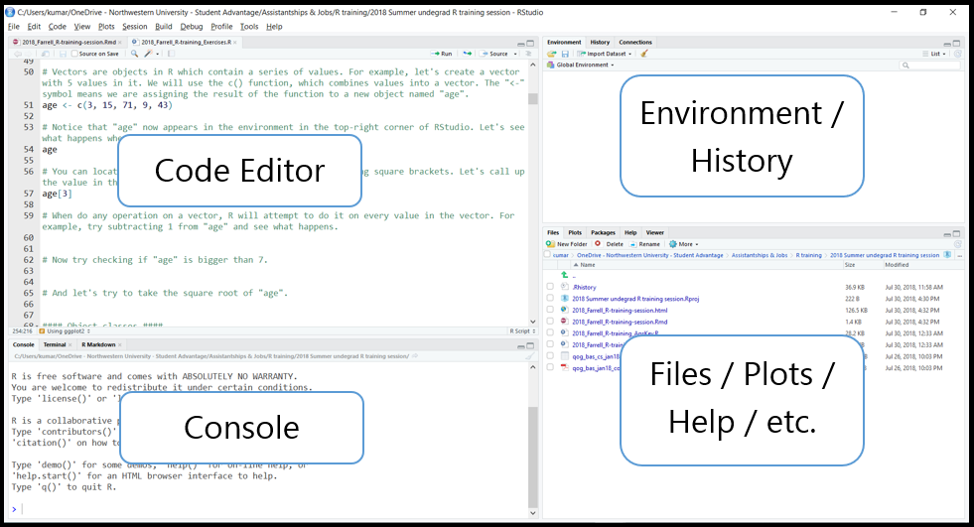This screenshot has height=527, width=974.
Task: Click the load workspace folder icon
Action: click(551, 54)
